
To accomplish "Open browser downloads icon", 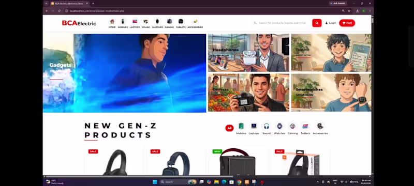I will click(357, 11).
